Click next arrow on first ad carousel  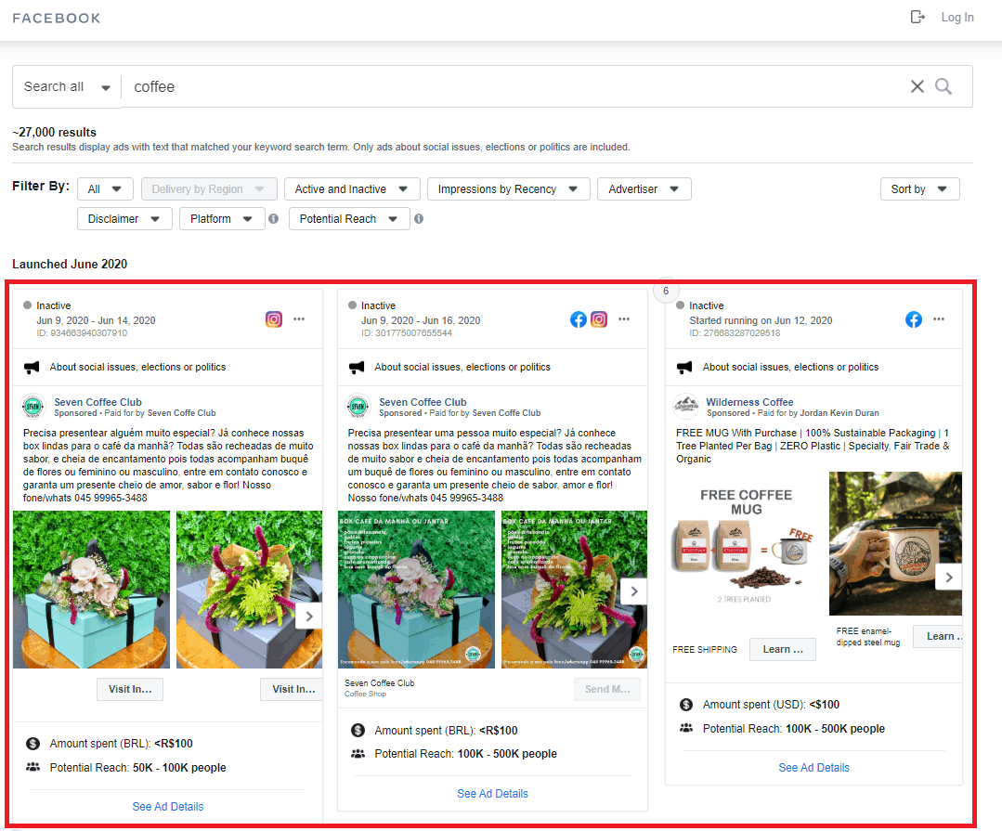coord(308,617)
